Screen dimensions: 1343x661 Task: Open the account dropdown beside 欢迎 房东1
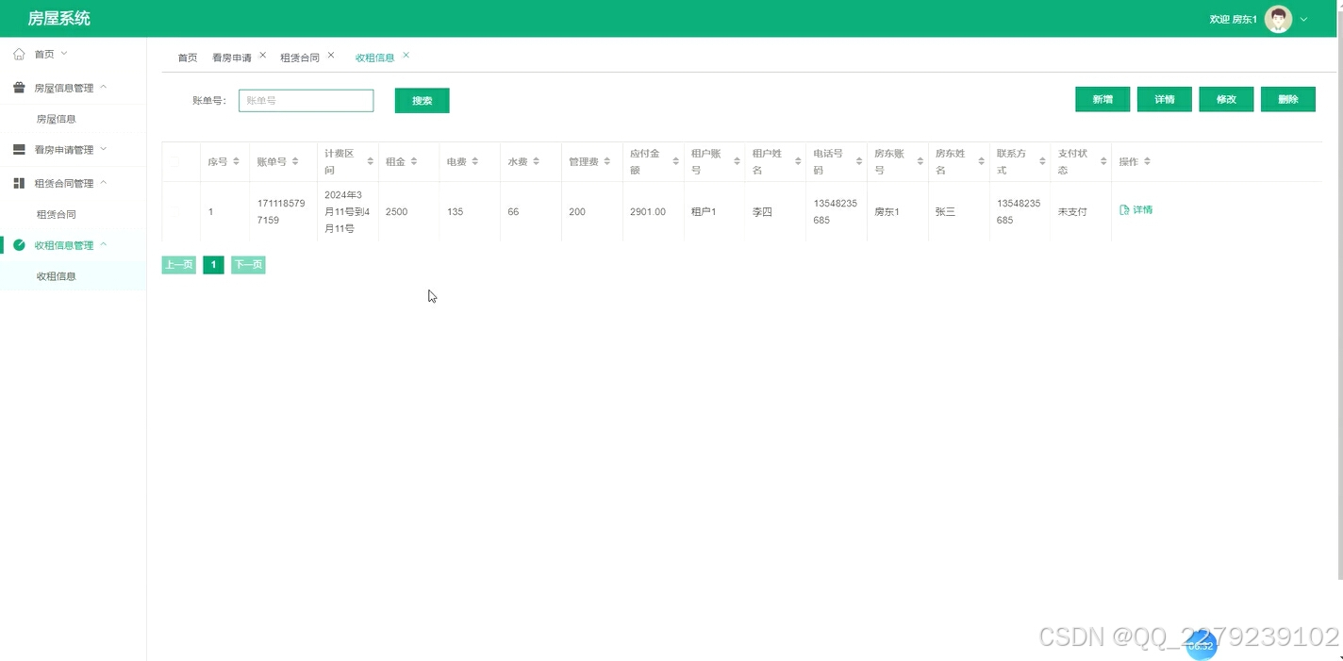1303,19
